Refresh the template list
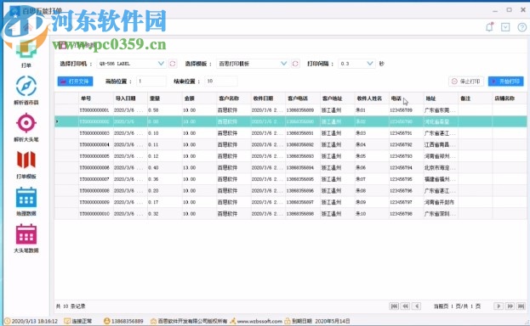Viewport: 530px width, 326px height. [295, 64]
